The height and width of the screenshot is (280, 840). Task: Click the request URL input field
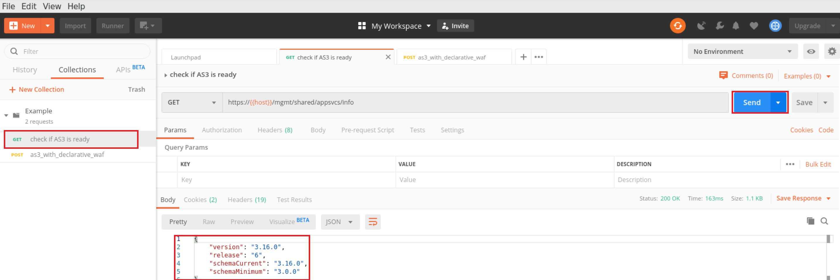coord(475,103)
